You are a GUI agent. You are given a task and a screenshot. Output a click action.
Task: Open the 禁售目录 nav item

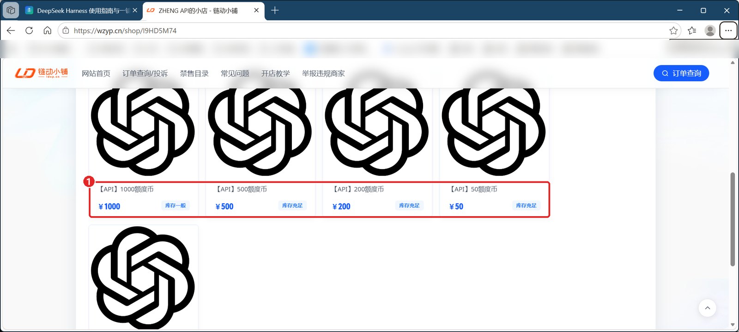(x=194, y=73)
